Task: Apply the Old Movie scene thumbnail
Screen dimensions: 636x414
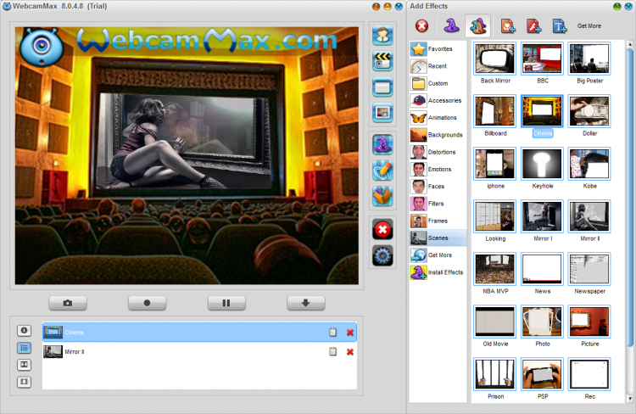Action: (495, 322)
